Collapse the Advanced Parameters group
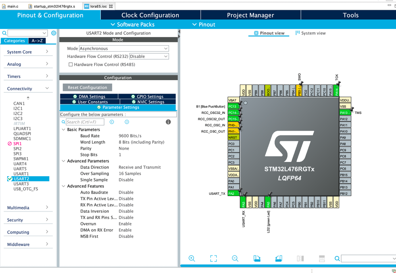The width and height of the screenshot is (396, 273). point(63,161)
